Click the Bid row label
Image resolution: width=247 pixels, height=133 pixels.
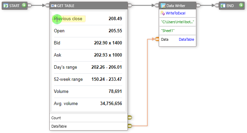[x=57, y=43]
